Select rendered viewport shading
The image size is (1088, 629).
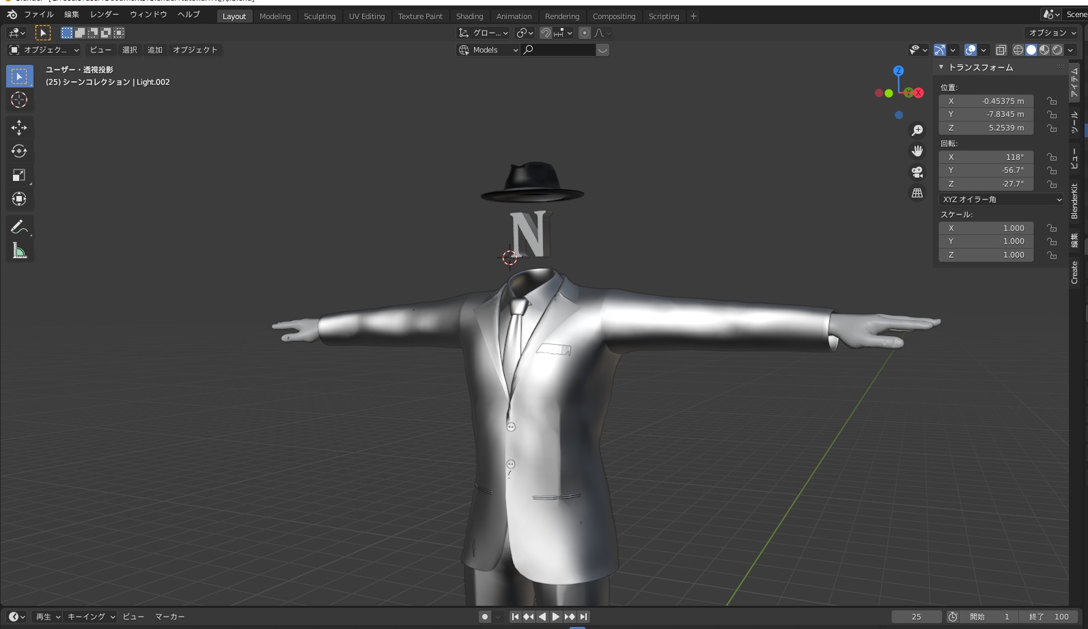click(x=1057, y=50)
